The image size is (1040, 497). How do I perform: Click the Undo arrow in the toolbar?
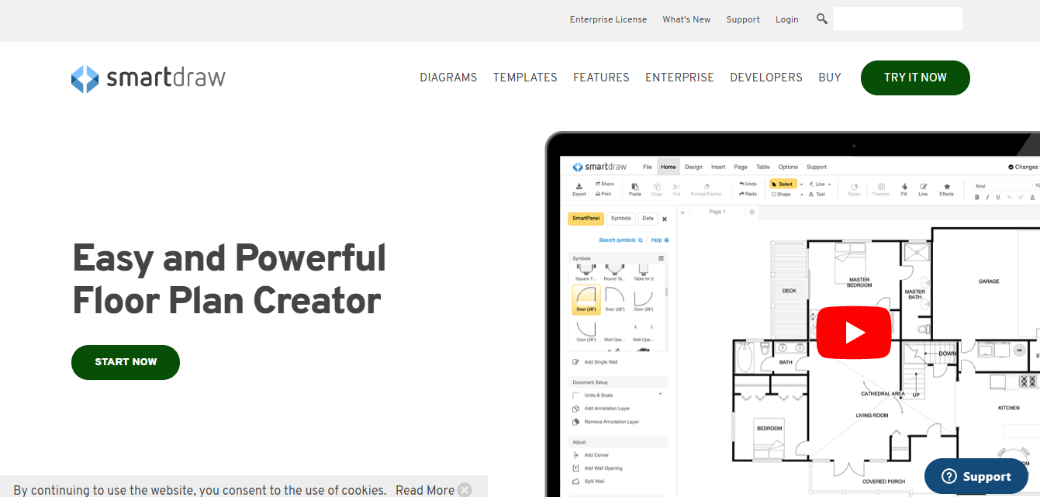point(748,184)
